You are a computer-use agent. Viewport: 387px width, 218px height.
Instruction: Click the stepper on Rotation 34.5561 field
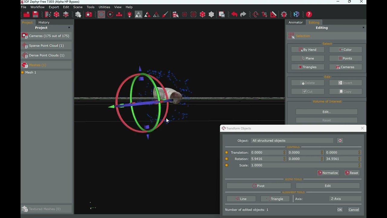[x=359, y=159]
